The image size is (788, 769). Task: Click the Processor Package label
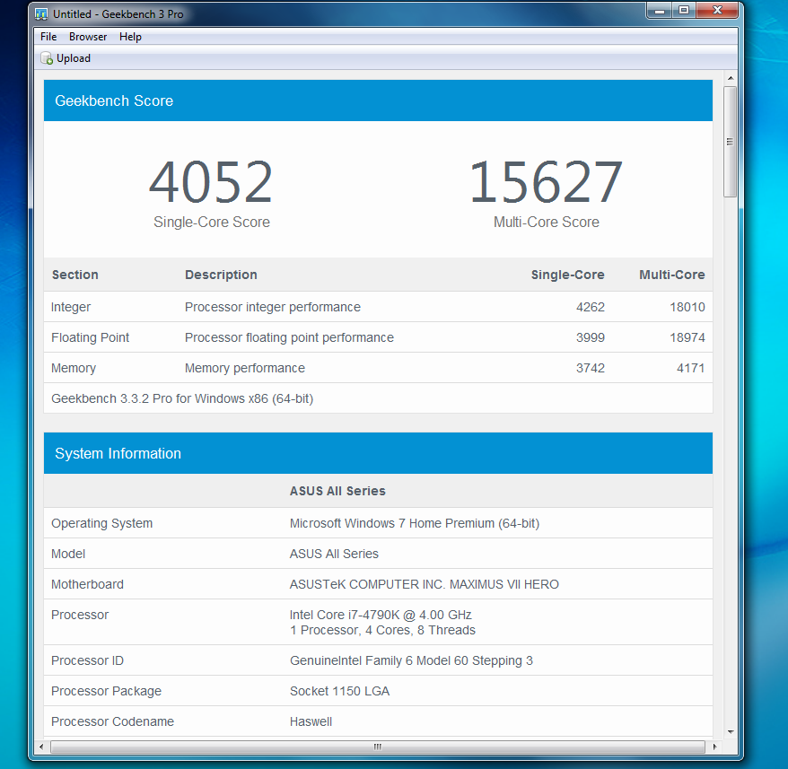click(106, 692)
